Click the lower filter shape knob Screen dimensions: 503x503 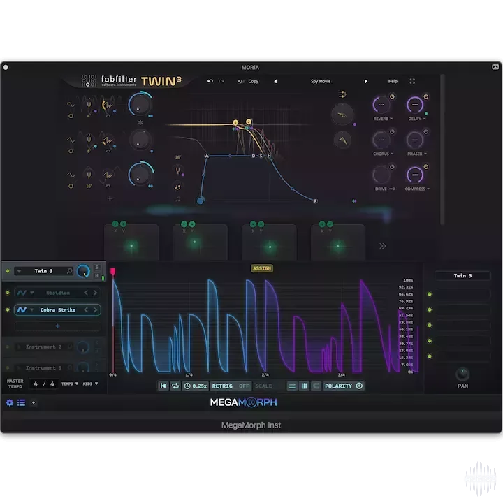[342, 140]
